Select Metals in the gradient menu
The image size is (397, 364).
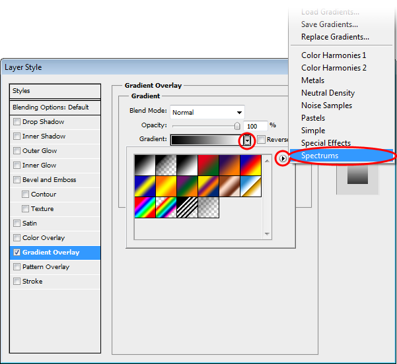coord(312,80)
